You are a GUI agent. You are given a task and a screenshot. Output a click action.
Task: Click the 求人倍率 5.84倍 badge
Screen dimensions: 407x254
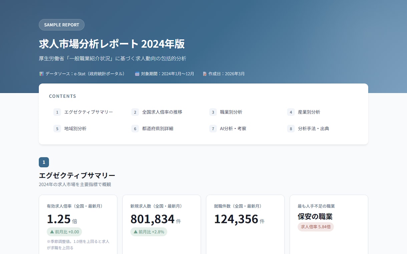(x=316, y=227)
